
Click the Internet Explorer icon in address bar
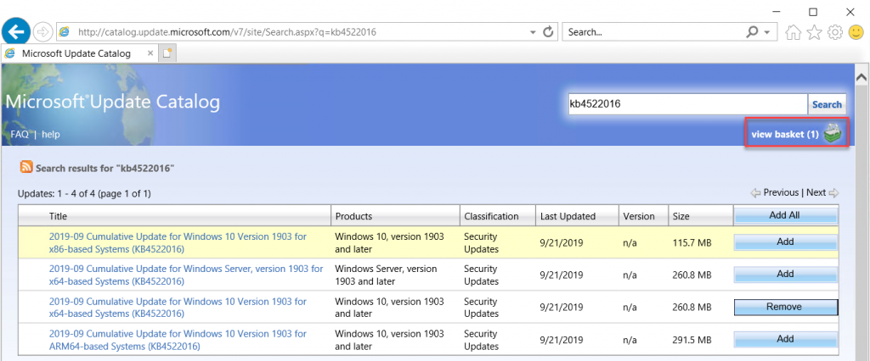(x=65, y=32)
